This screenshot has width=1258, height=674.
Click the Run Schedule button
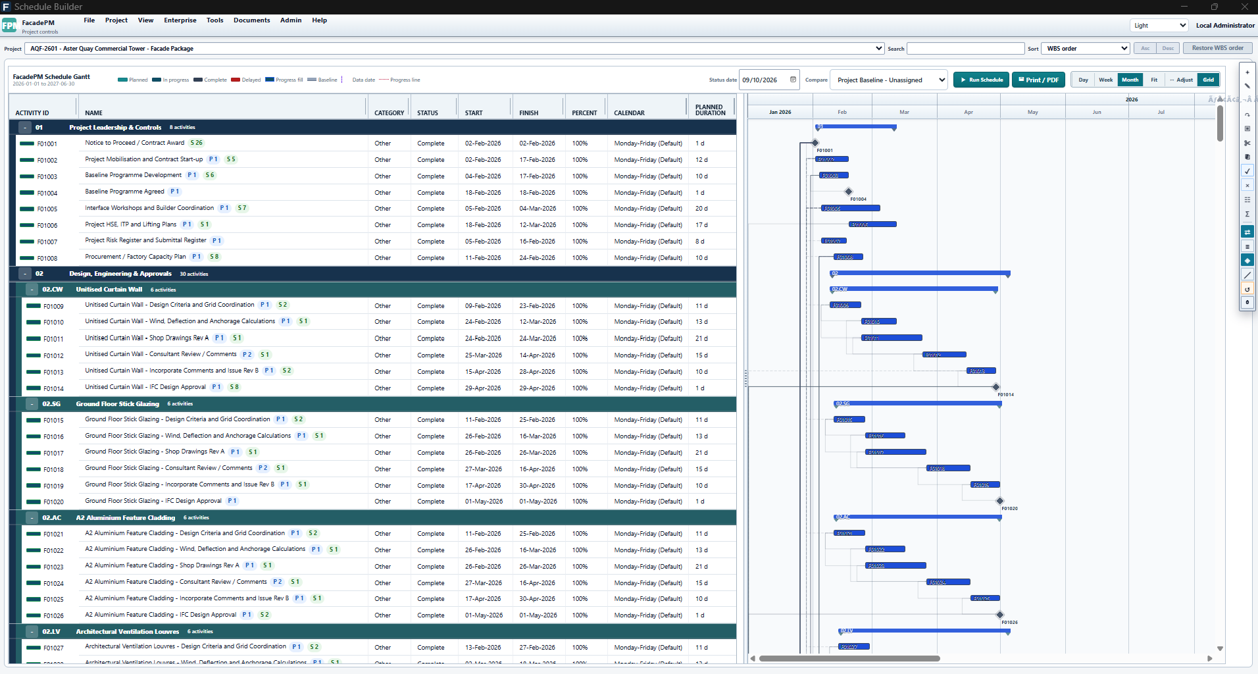[981, 80]
